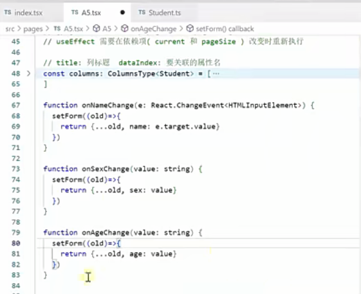Click line number 80 in gutter

click(x=15, y=243)
